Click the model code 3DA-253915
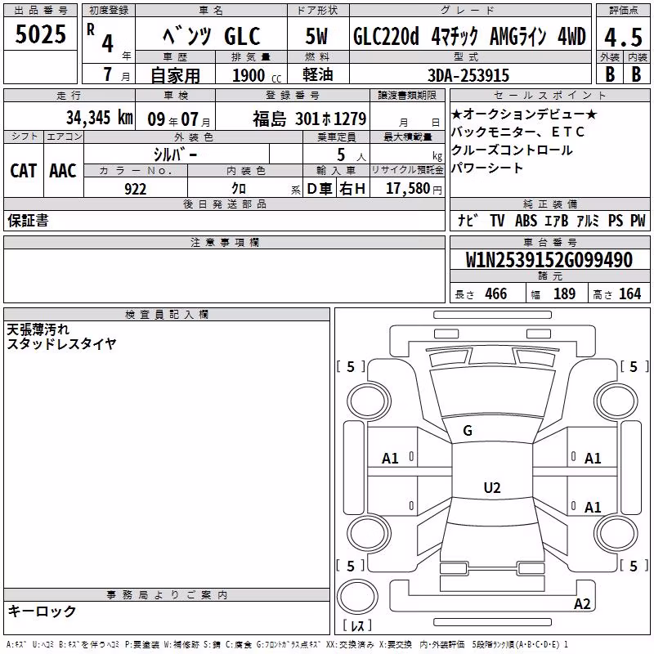The width and height of the screenshot is (654, 654). pos(468,75)
